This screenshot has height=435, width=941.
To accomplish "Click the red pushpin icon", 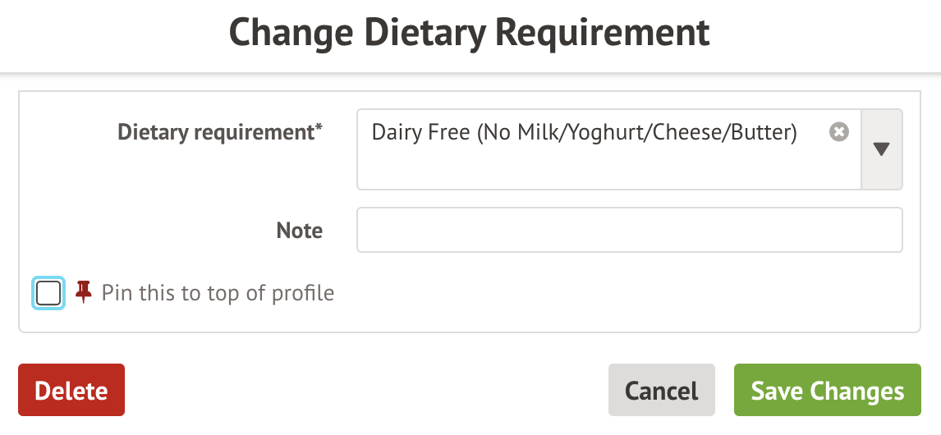I will pos(83,292).
